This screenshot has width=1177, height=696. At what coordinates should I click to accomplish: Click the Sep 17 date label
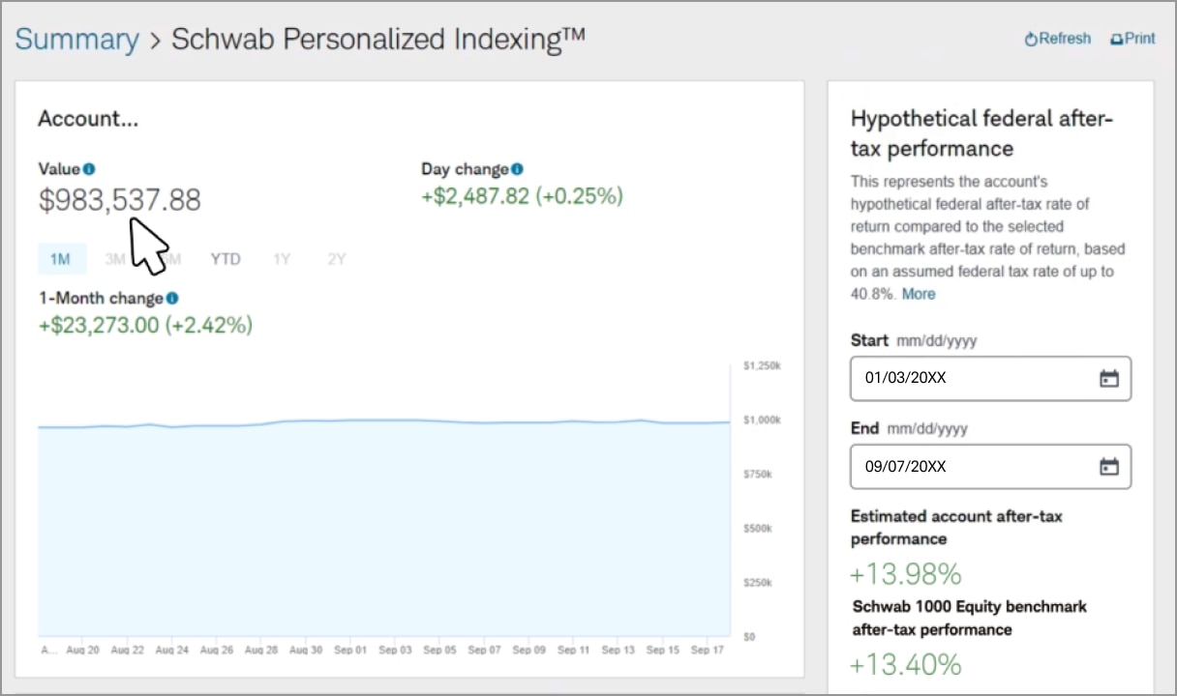pyautogui.click(x=707, y=651)
